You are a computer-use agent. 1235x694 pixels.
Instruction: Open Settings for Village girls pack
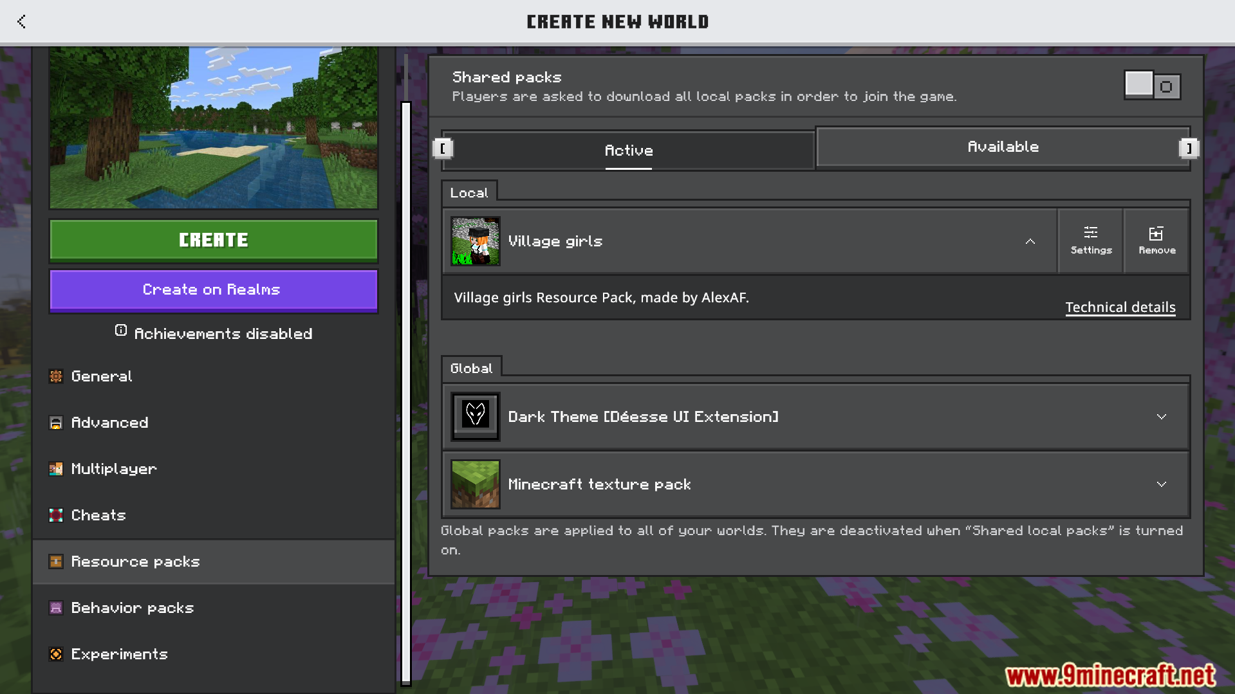[1091, 241]
